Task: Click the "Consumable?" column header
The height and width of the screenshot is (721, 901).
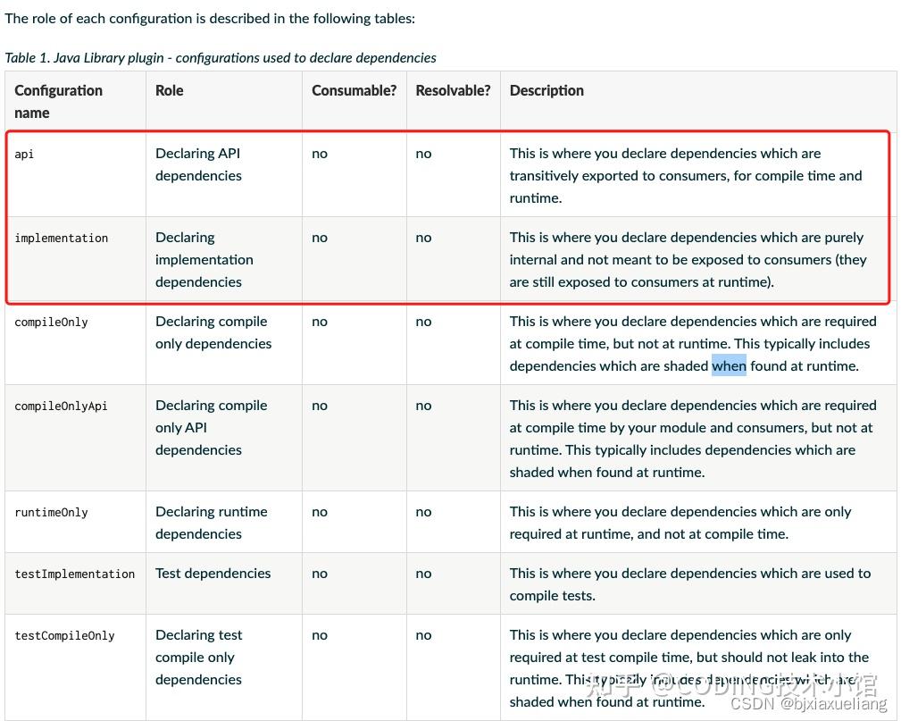Action: click(354, 90)
